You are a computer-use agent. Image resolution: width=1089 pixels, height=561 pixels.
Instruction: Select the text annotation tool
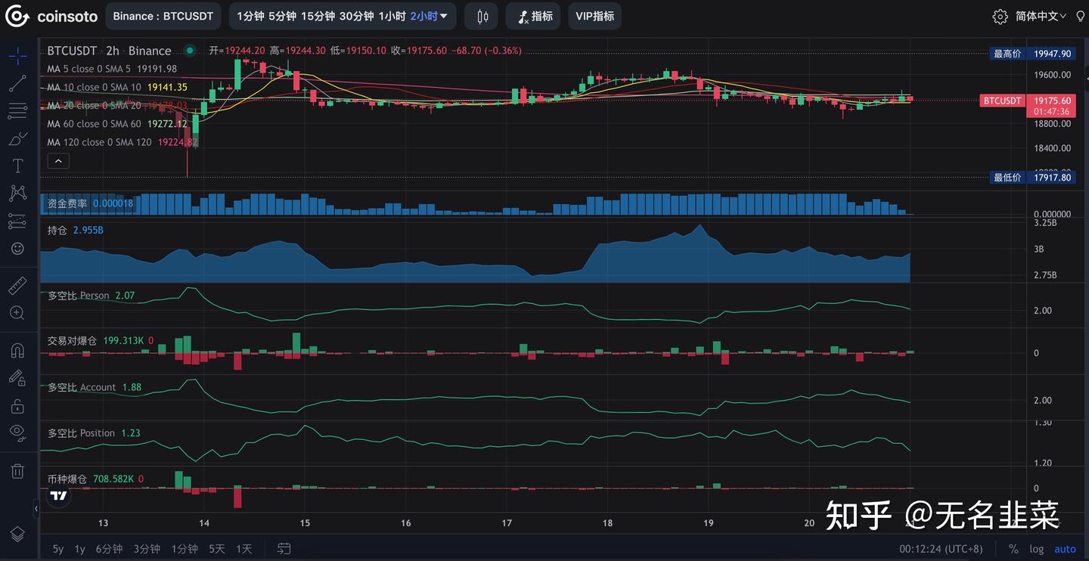click(x=17, y=166)
